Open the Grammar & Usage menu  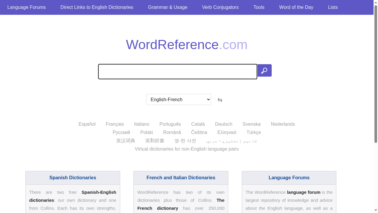(167, 7)
